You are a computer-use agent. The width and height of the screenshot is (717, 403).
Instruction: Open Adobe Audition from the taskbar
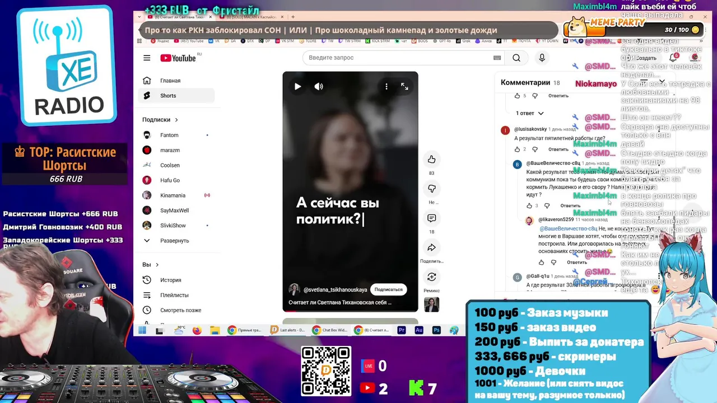click(x=418, y=330)
